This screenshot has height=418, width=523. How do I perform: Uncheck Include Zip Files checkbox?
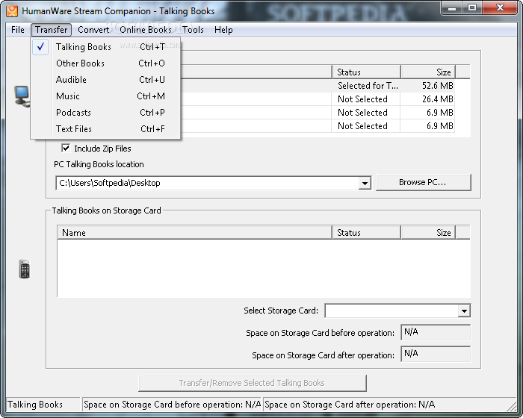(66, 148)
